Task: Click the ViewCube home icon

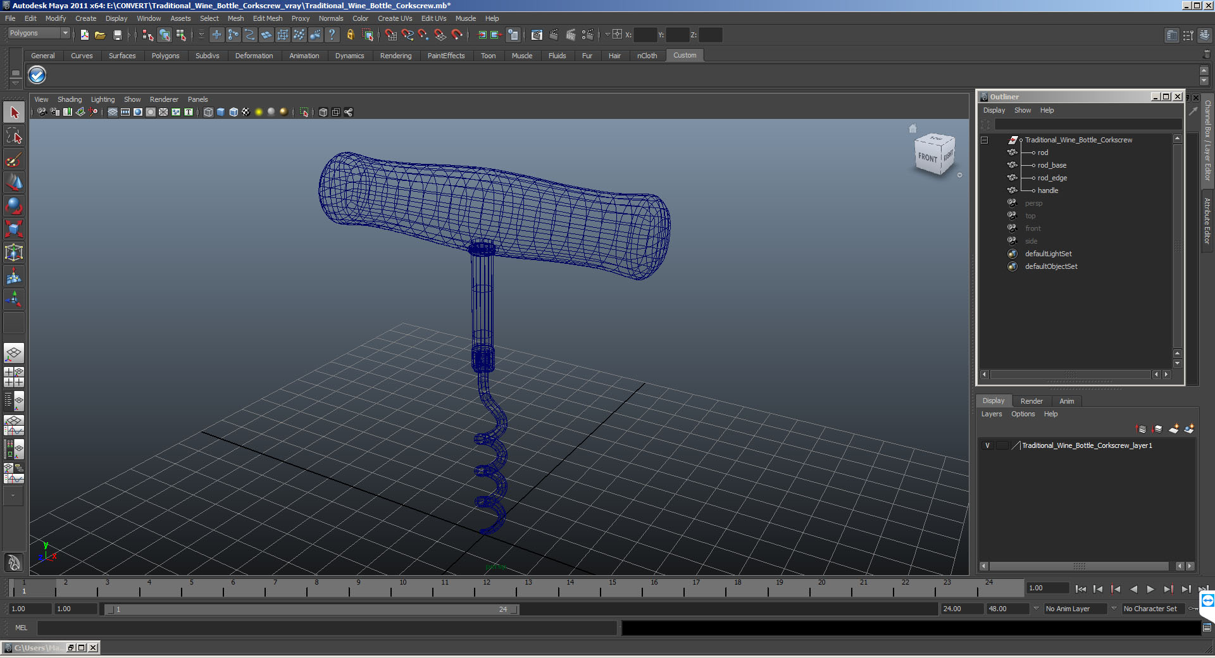Action: pyautogui.click(x=913, y=128)
